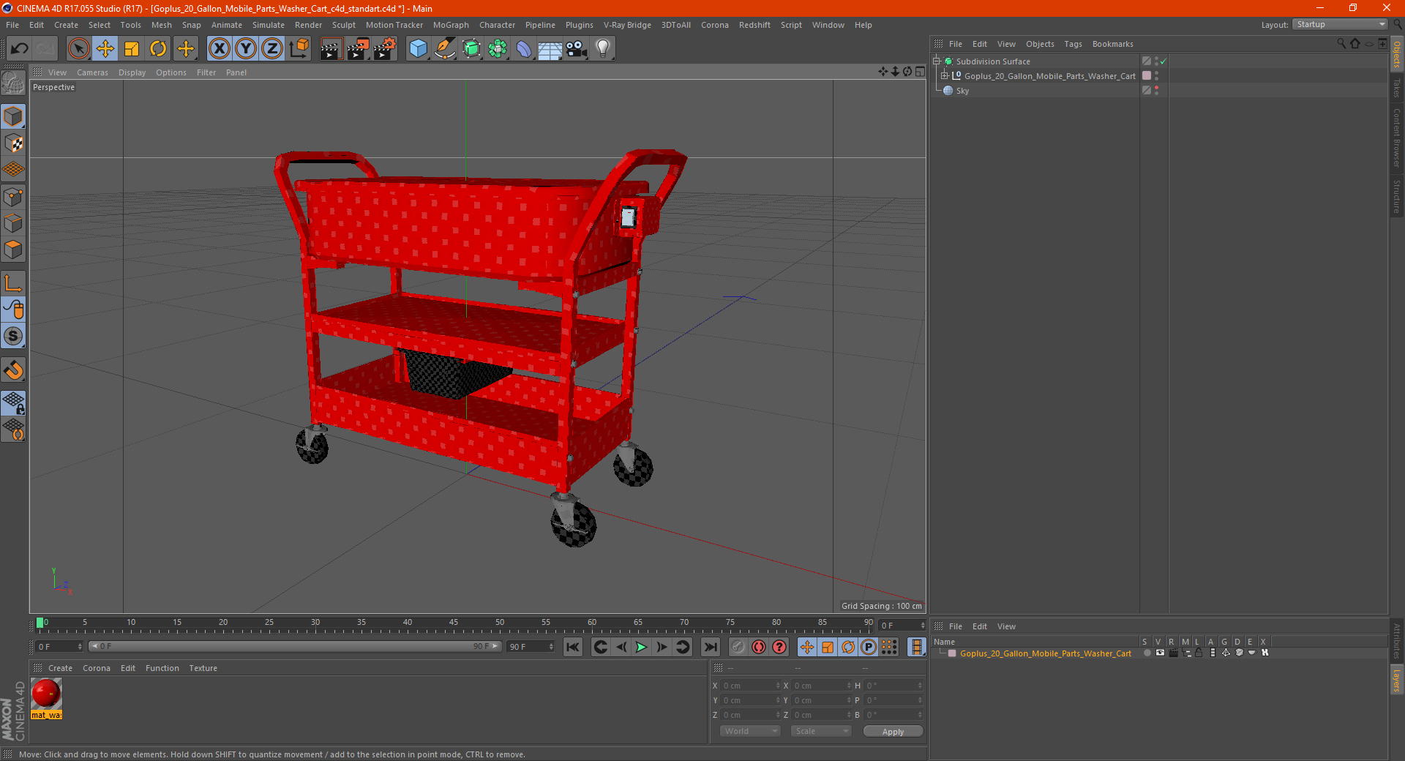
Task: Enable Snap S icon
Action: coord(13,336)
